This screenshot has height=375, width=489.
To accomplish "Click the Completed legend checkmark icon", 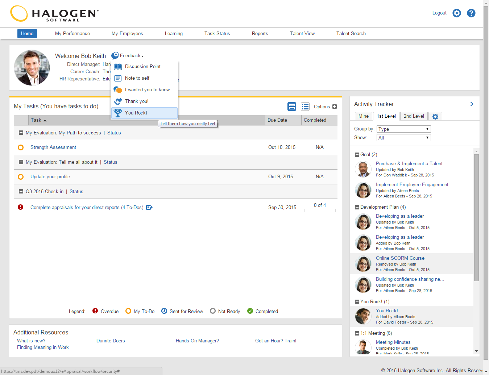I will coord(250,311).
